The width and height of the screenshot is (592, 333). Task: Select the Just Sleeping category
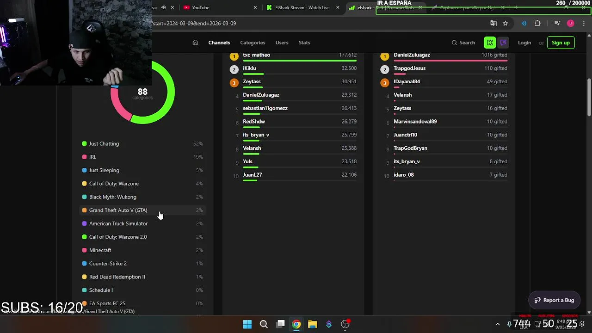point(142,170)
